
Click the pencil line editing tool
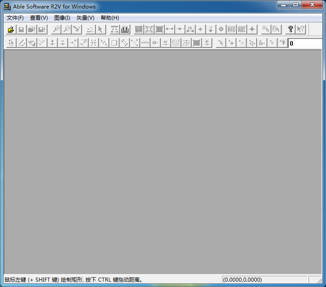[x=21, y=43]
